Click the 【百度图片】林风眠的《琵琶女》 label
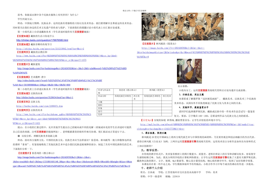Image resolution: width=269 pixels, height=190 pixels. 159,44
